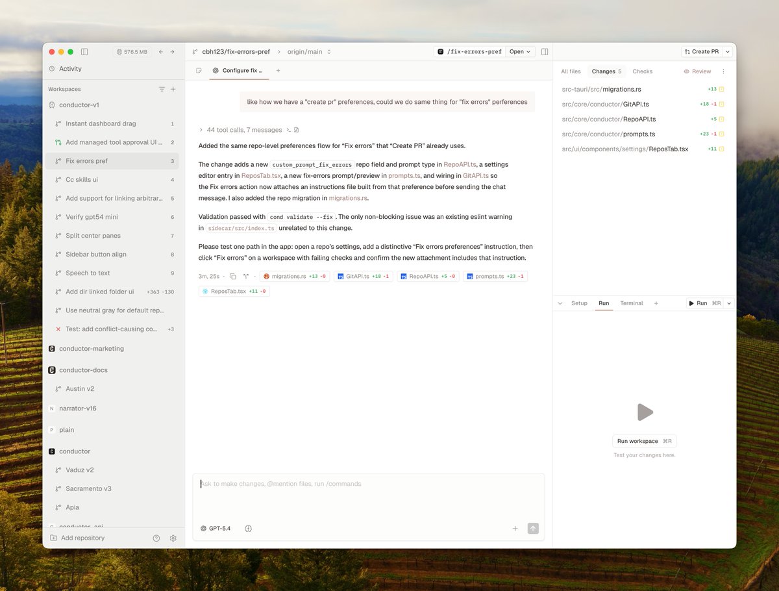This screenshot has height=591, width=779.
Task: Open the origin/main branch selector
Action: [x=309, y=52]
